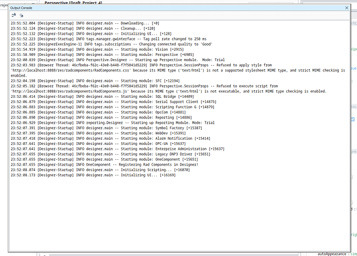Select the "Alarm Notification [+15414]" log entry
Screen dimensions: 357x256
pos(110,139)
